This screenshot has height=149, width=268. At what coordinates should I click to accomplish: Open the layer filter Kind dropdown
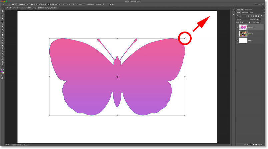pyautogui.click(x=241, y=16)
